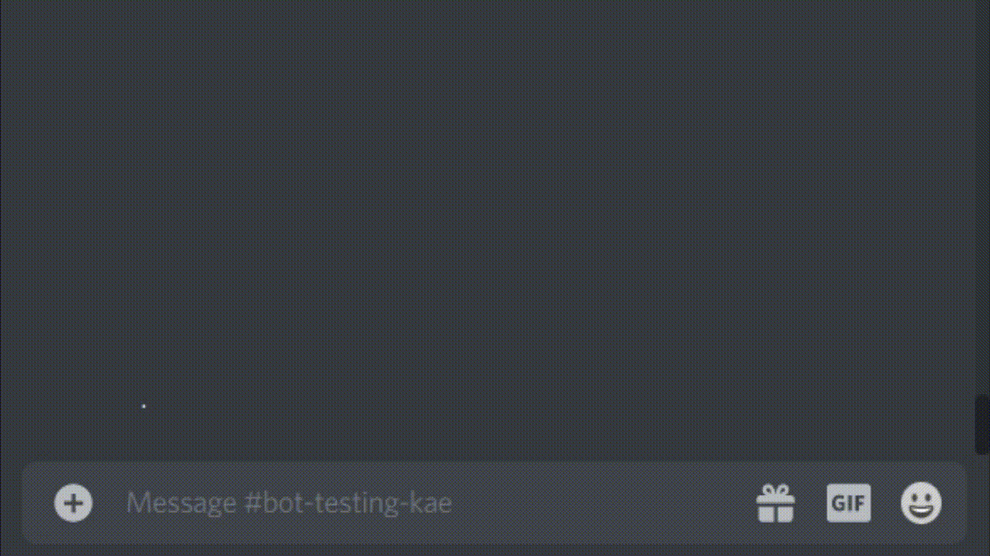Click the message bar placeholder text

289,503
